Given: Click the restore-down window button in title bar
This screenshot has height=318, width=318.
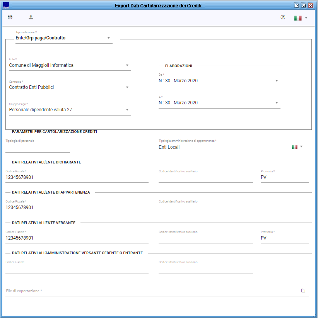Looking at the screenshot, I should click(297, 5).
